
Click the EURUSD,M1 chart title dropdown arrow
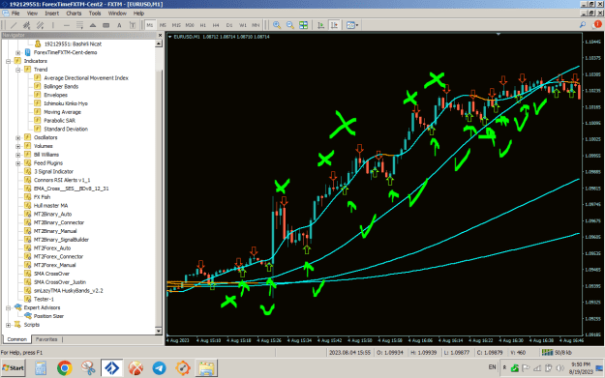click(169, 37)
